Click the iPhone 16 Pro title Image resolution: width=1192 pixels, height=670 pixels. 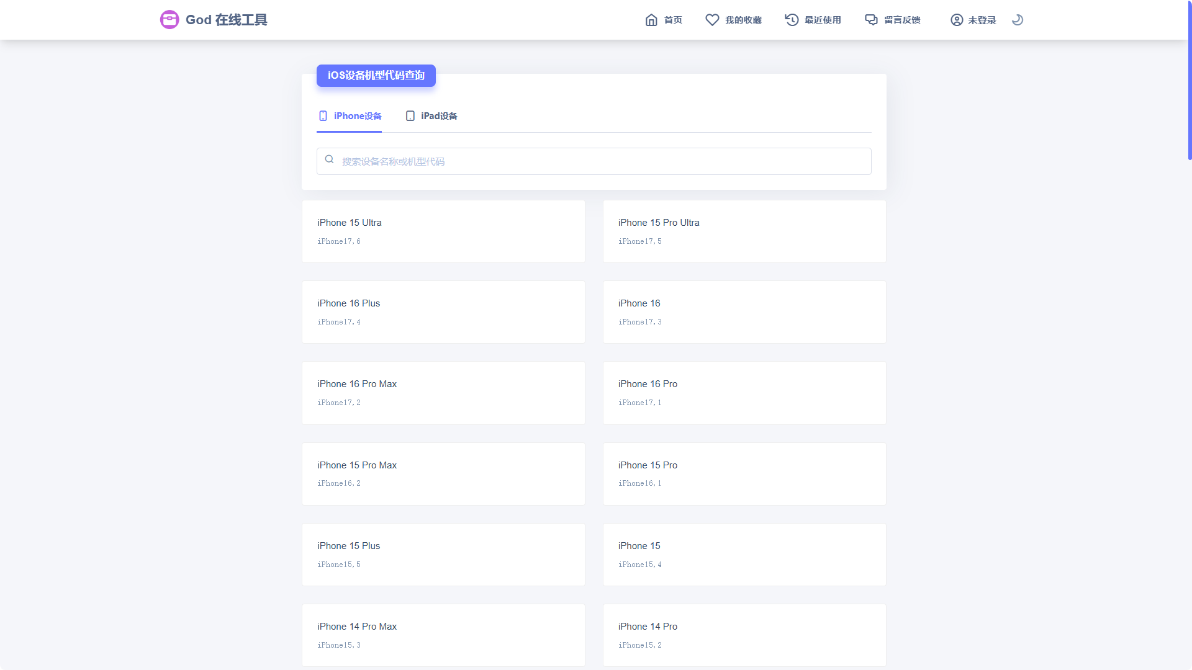(x=648, y=384)
